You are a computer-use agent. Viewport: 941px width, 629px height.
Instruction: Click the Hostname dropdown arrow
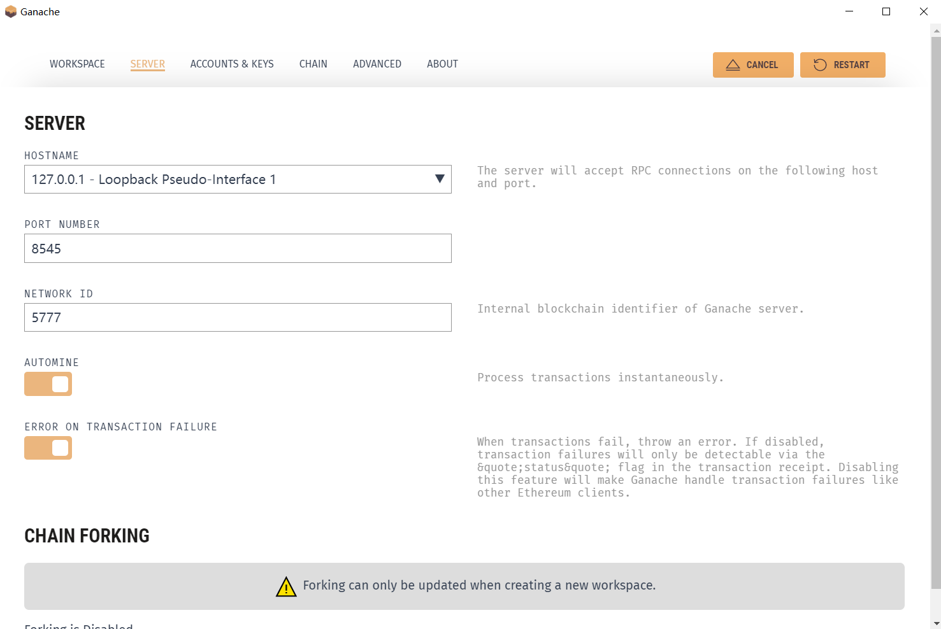click(x=440, y=179)
